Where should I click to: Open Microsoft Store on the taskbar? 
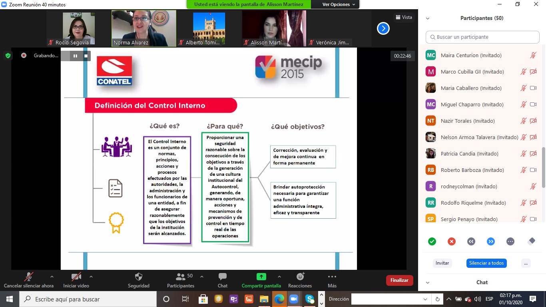(203, 299)
